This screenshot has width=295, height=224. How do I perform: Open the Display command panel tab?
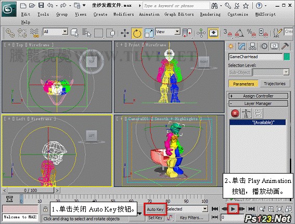(x=275, y=46)
